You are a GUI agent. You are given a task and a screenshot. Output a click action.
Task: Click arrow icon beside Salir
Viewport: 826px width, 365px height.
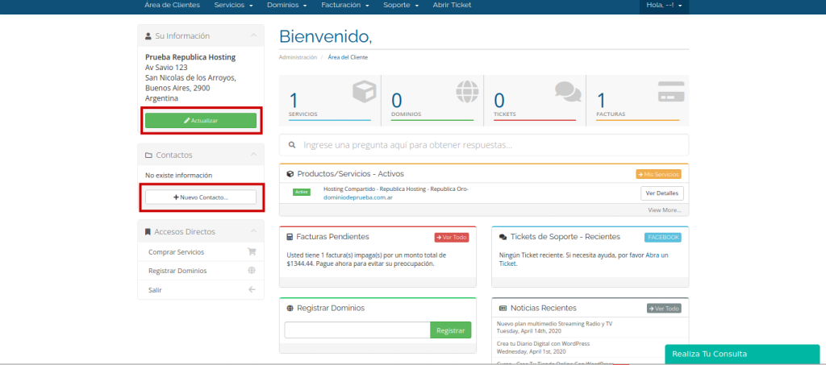click(x=252, y=289)
